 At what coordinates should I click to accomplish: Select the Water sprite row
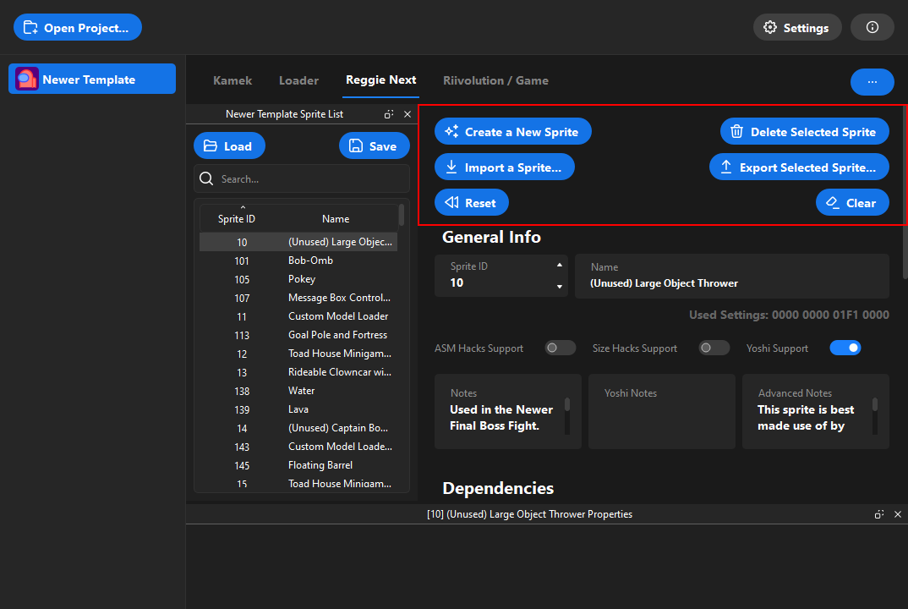pos(298,391)
